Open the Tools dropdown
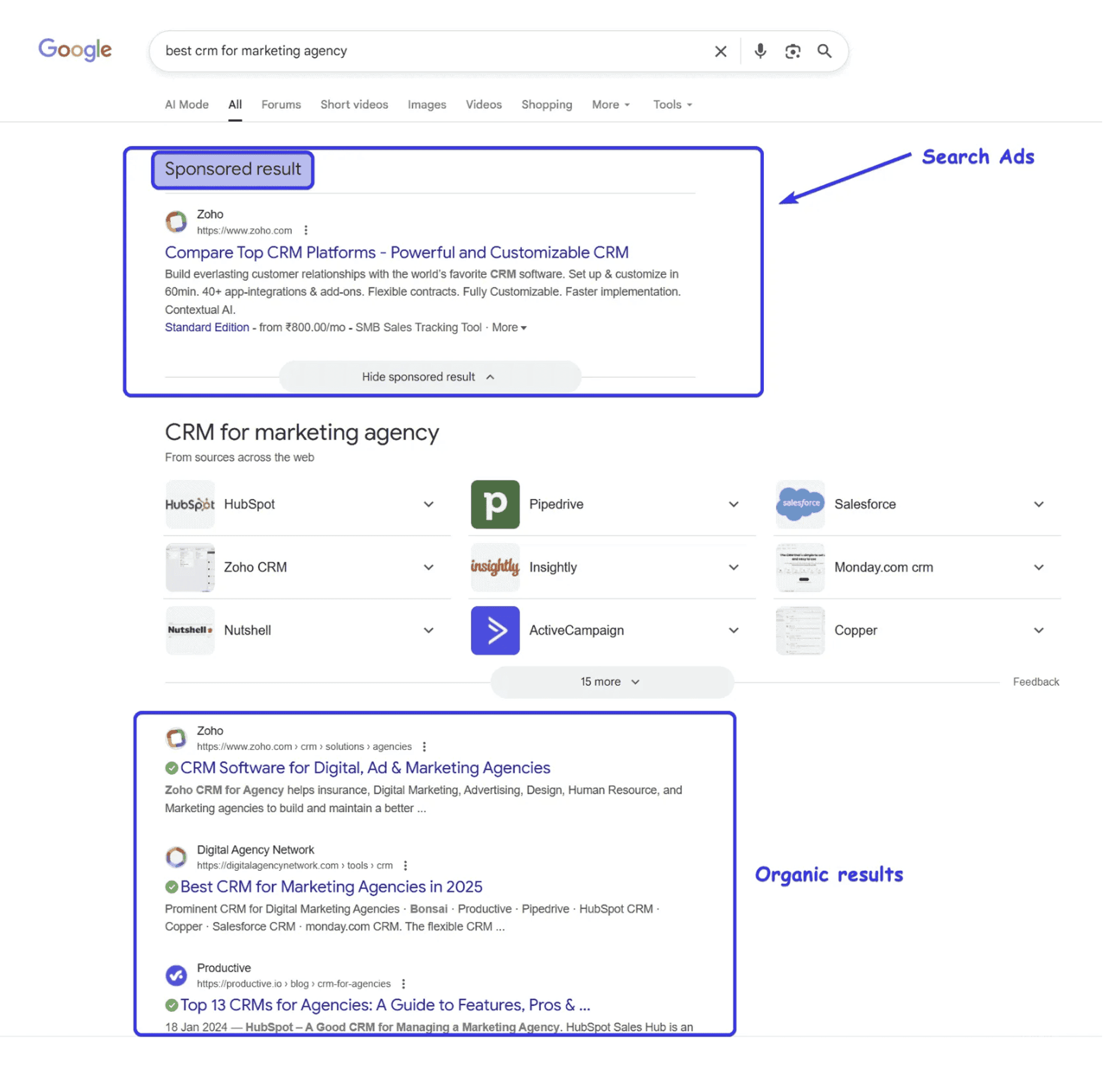Screen dimensions: 1110x1065 [672, 105]
